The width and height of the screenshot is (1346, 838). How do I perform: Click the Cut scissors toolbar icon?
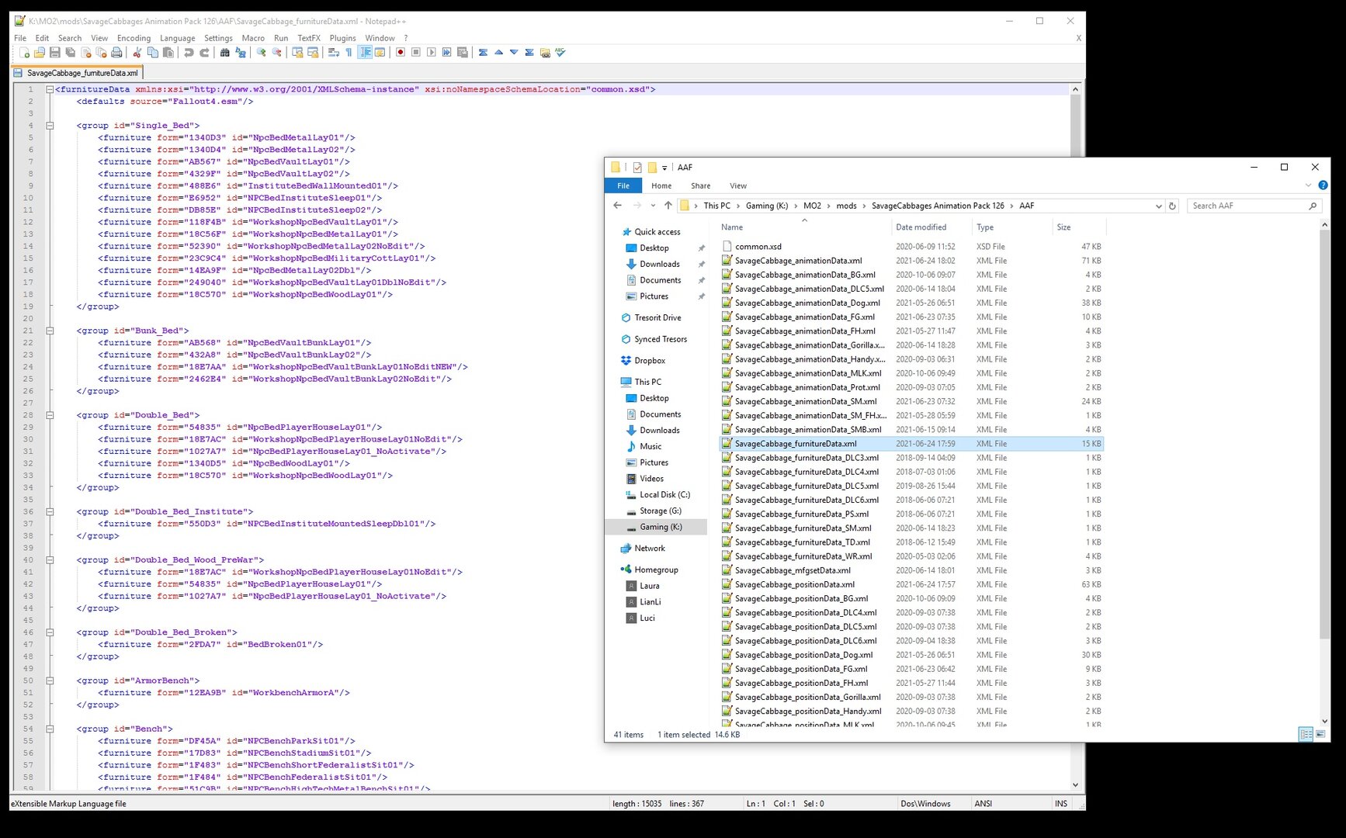[x=137, y=53]
